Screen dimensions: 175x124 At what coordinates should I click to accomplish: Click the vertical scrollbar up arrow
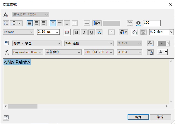pyautogui.click(x=171, y=61)
